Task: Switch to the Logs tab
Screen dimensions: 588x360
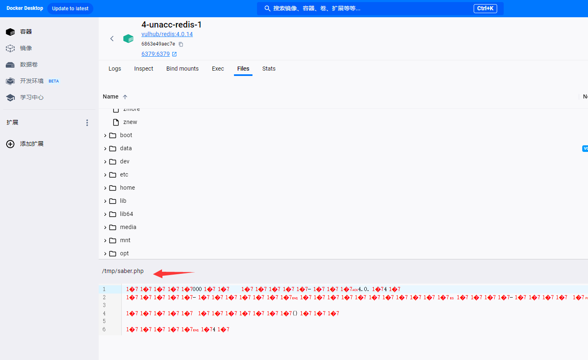Action: click(115, 69)
